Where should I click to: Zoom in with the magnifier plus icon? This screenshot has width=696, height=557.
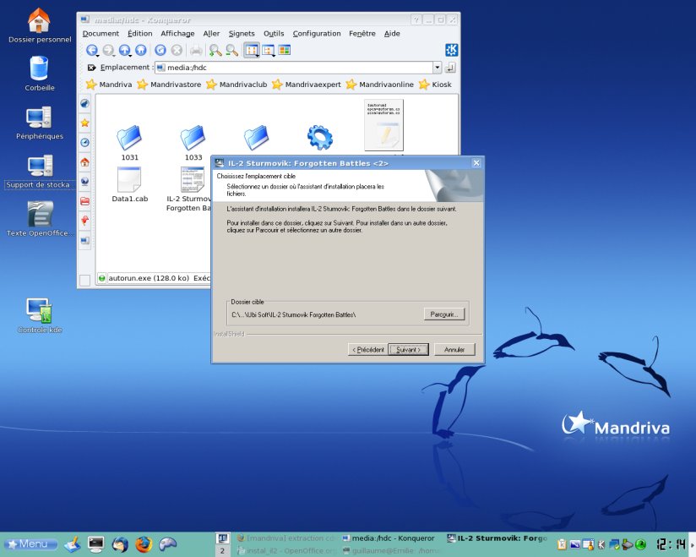click(x=215, y=50)
